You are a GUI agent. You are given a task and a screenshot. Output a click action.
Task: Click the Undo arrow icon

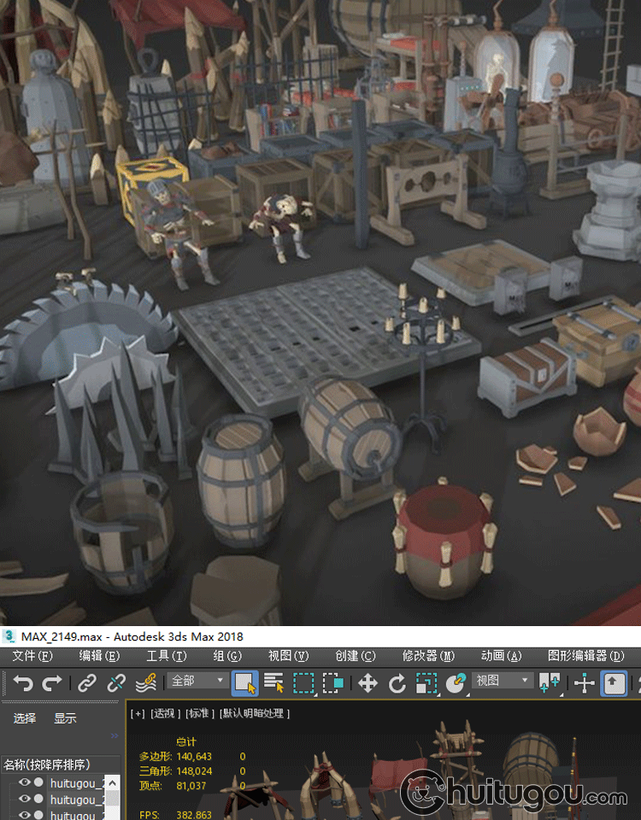[x=23, y=682]
